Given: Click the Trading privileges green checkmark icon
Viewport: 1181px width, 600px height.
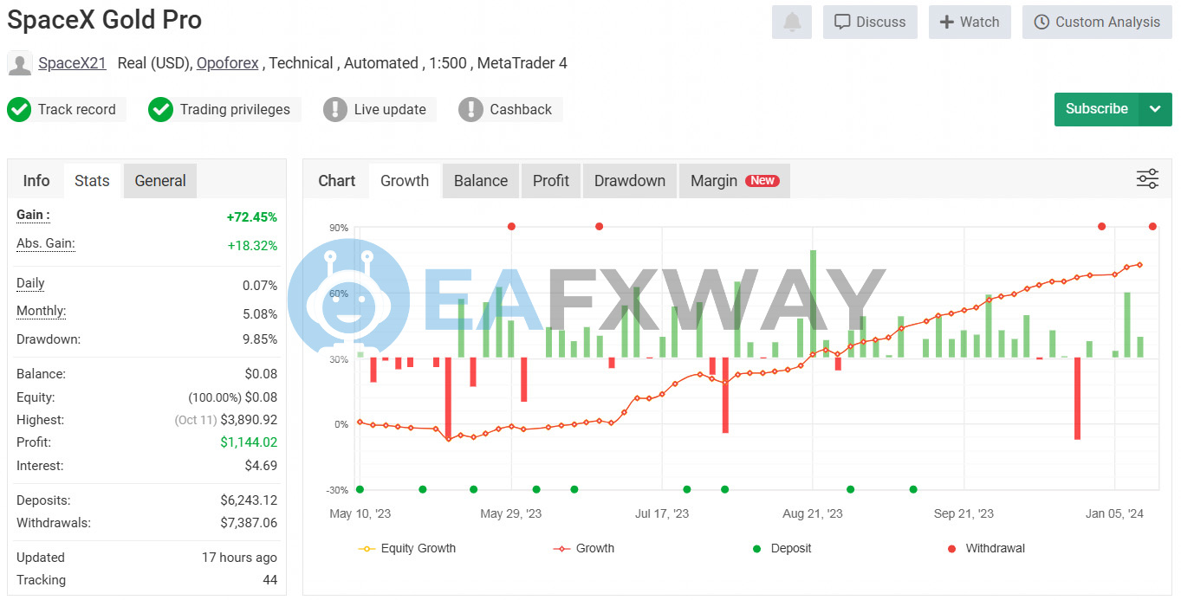Looking at the screenshot, I should 160,110.
